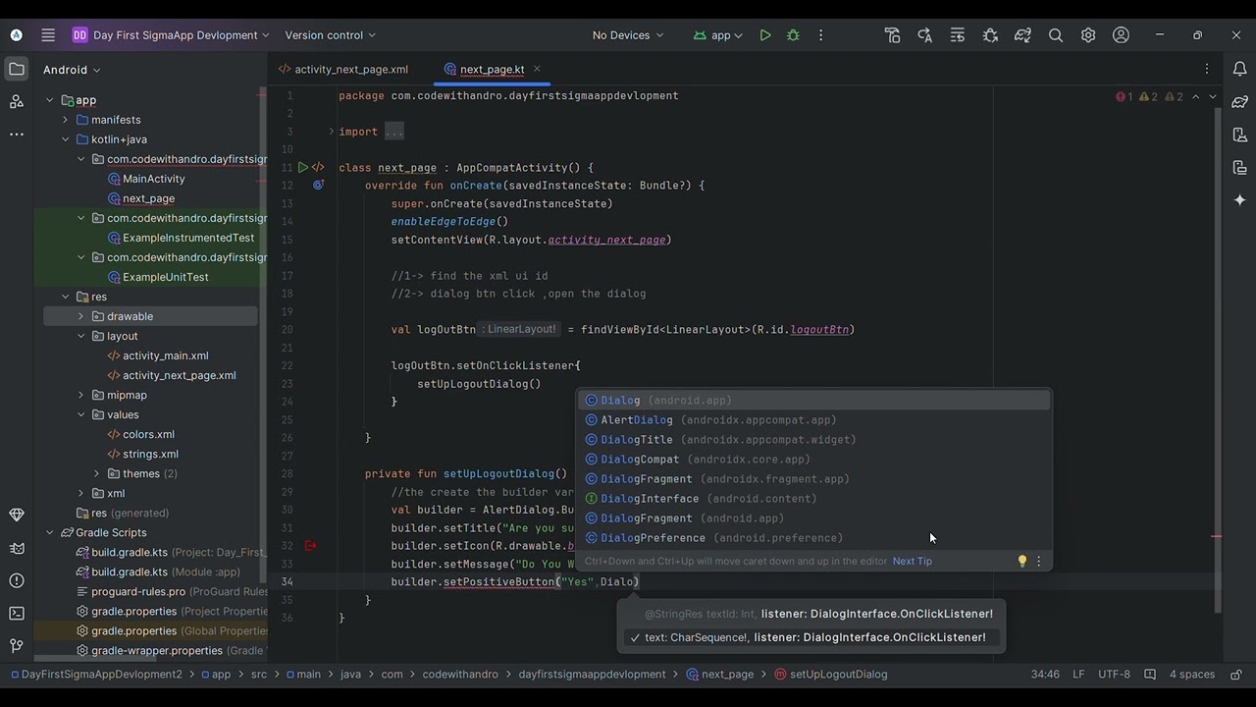Collapse the app module tree node
This screenshot has height=707, width=1256.
pos(50,100)
